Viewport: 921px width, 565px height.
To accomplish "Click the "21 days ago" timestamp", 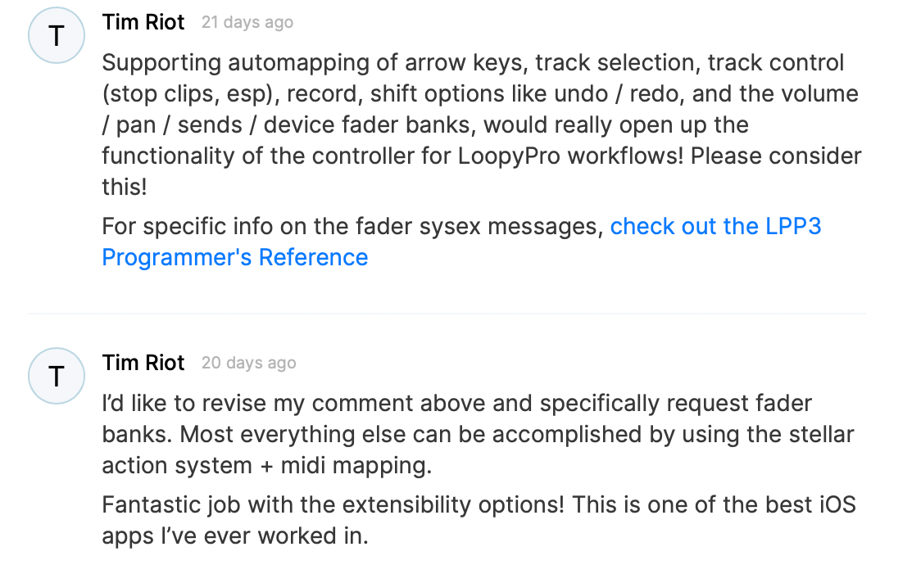I will coord(247,23).
